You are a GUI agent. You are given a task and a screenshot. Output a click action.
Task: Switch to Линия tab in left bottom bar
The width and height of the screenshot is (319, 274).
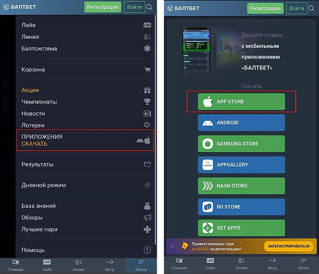point(78,265)
